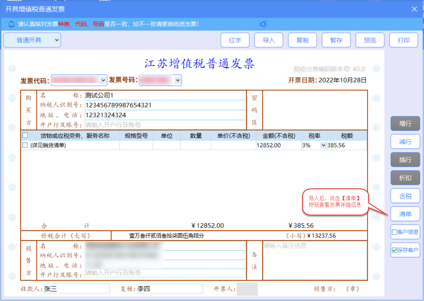Image resolution: width=424 pixels, height=301 pixels.
Task: Click the 备注 remarks text area
Action: 315,260
